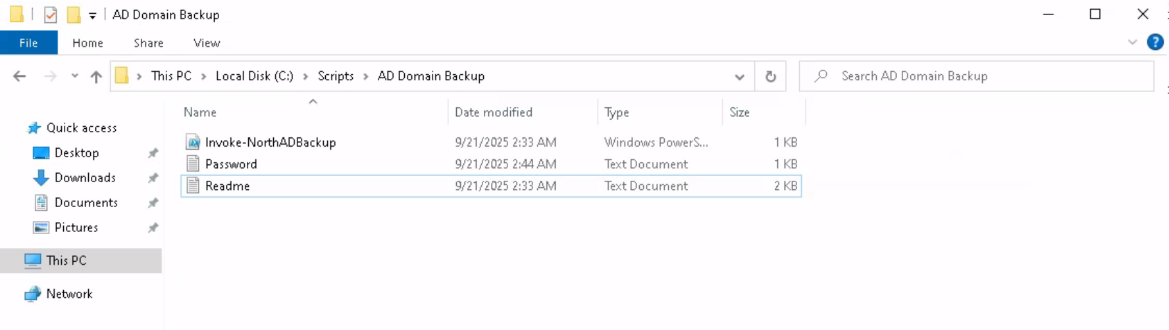Select This PC in navigation pane
The image size is (1169, 330).
coord(66,260)
